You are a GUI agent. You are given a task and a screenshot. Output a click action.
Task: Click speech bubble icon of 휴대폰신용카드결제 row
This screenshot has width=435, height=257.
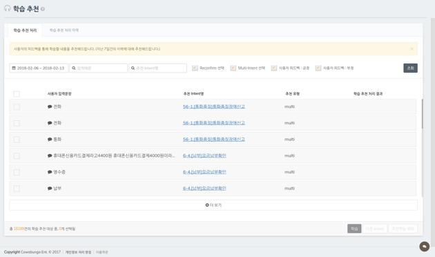pos(50,155)
